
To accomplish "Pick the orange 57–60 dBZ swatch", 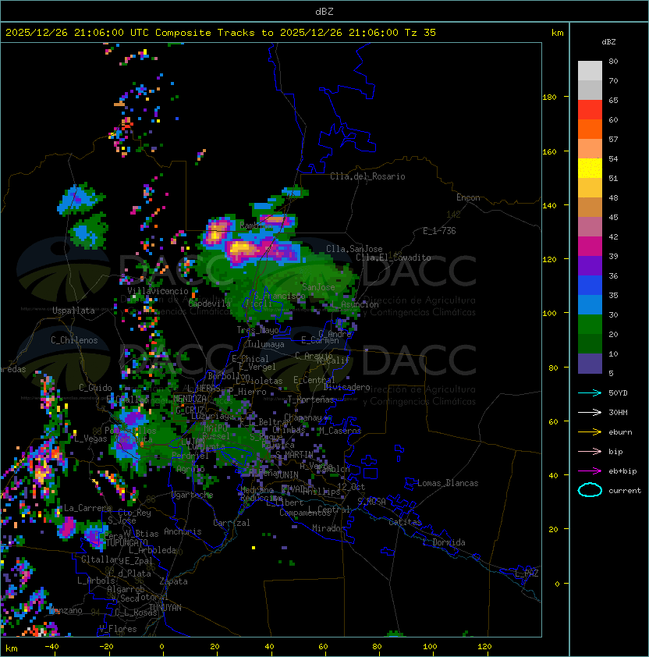I will point(590,129).
